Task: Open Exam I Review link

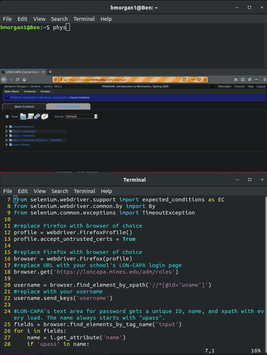Action: [x=21, y=145]
